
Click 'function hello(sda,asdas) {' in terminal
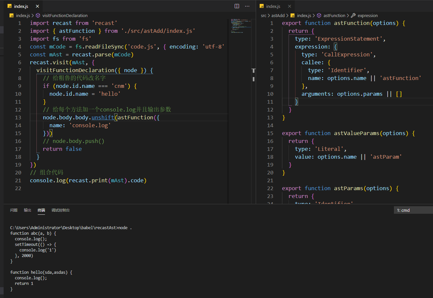[x=41, y=272]
